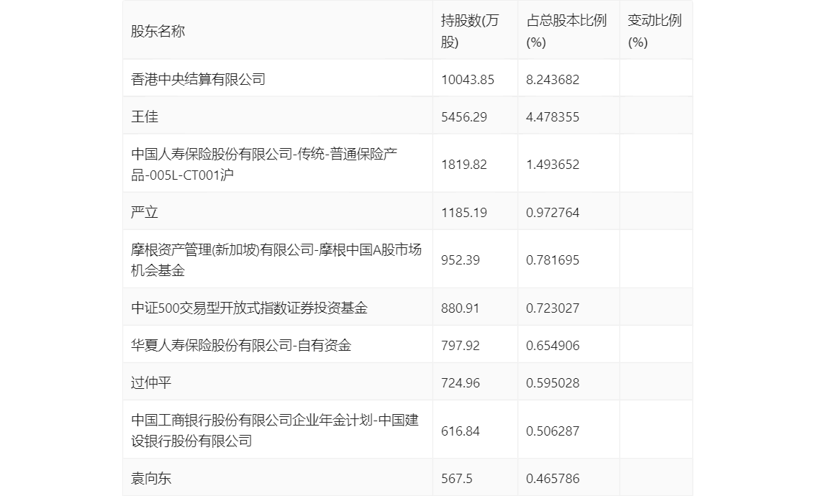Select shareholder 王佳
Viewport: 816px width, 496px height.
(x=144, y=117)
